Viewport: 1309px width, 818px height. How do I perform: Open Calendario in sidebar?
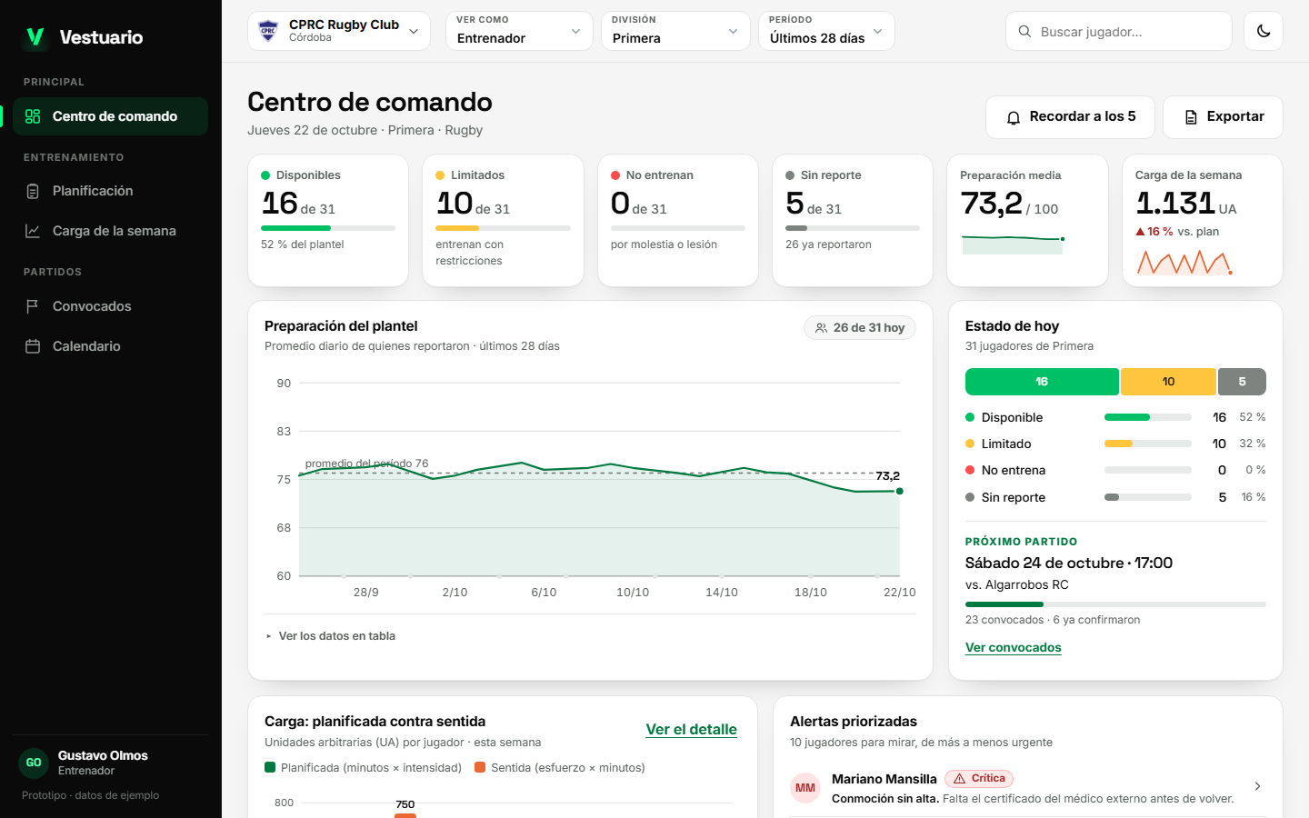[x=110, y=346]
